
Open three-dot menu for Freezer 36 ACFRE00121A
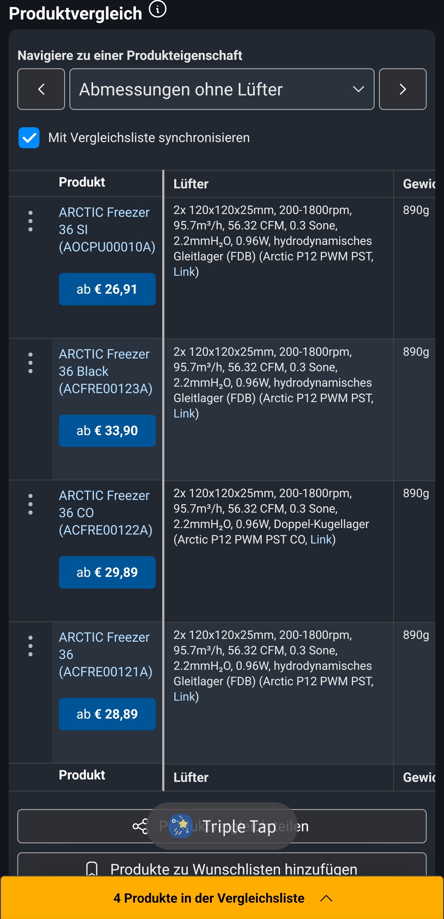click(x=30, y=646)
